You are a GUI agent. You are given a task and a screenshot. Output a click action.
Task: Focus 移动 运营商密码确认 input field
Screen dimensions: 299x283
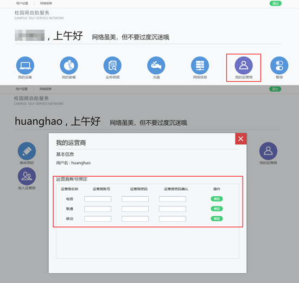[x=173, y=219]
